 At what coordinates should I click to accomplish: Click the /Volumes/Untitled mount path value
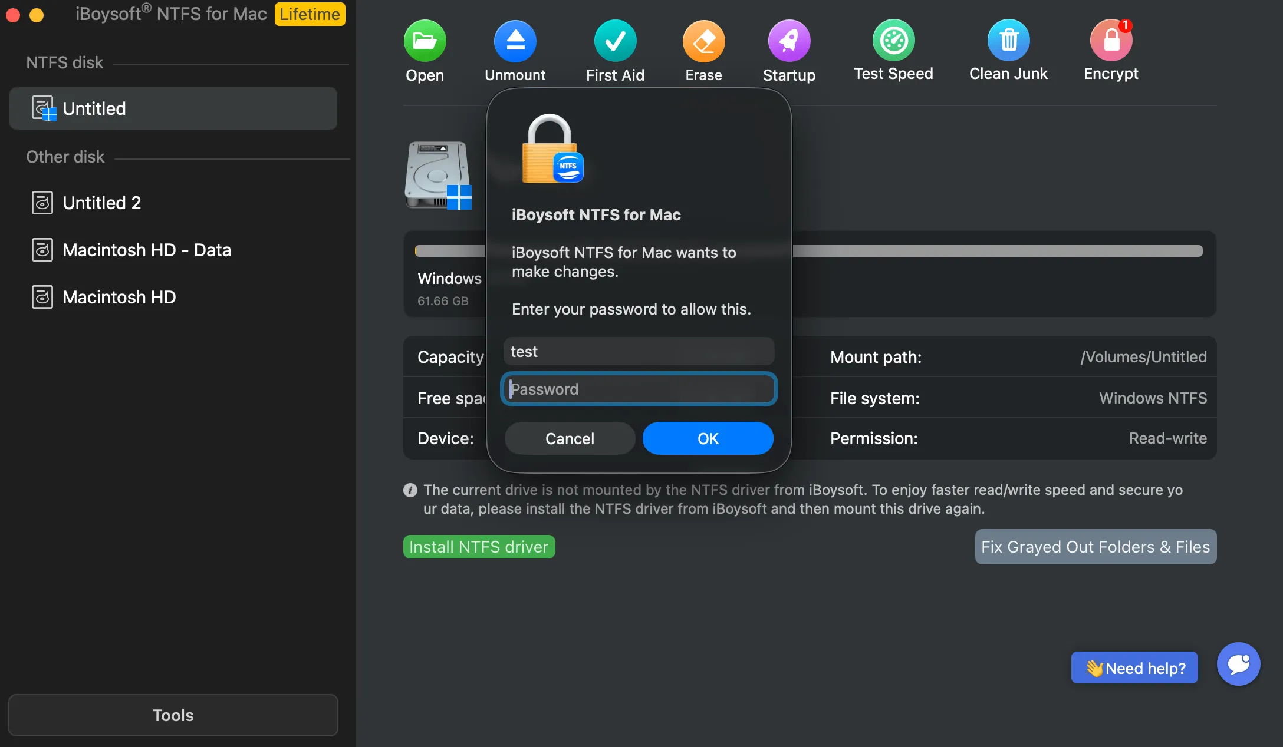(x=1143, y=357)
